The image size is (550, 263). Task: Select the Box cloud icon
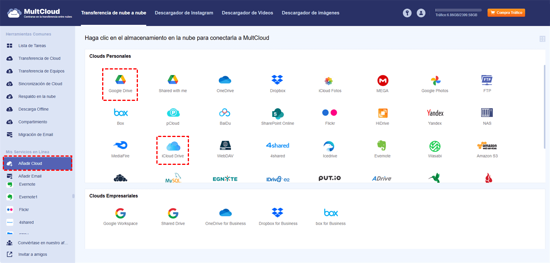121,113
